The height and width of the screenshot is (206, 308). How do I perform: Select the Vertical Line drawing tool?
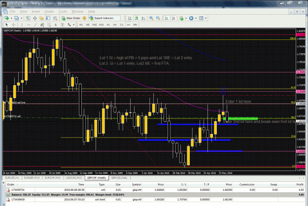click(22, 25)
